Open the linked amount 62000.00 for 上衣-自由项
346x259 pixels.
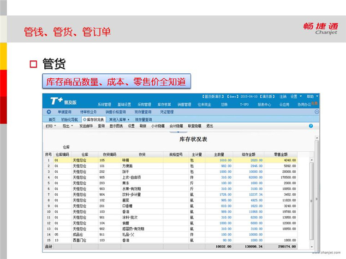coord(256,177)
